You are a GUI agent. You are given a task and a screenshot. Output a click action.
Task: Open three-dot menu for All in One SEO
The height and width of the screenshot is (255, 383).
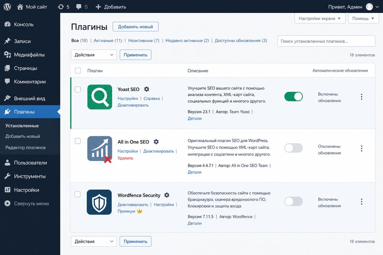361,148
